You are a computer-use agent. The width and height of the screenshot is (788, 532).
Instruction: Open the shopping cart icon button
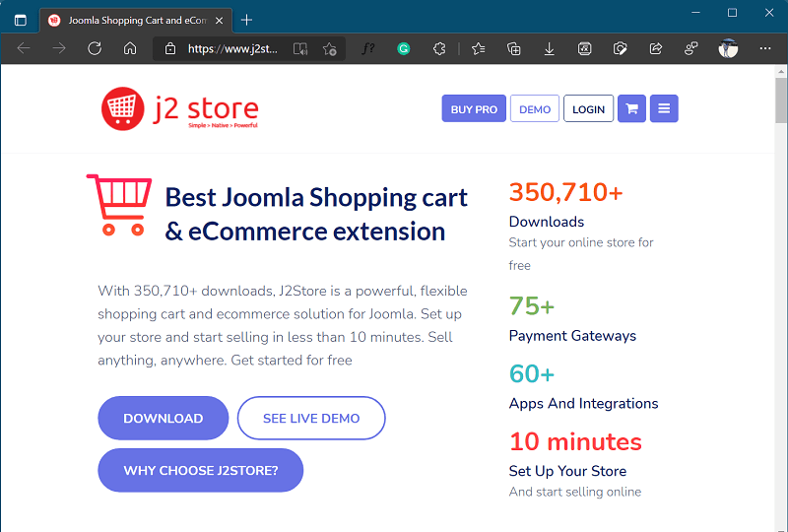coord(631,108)
